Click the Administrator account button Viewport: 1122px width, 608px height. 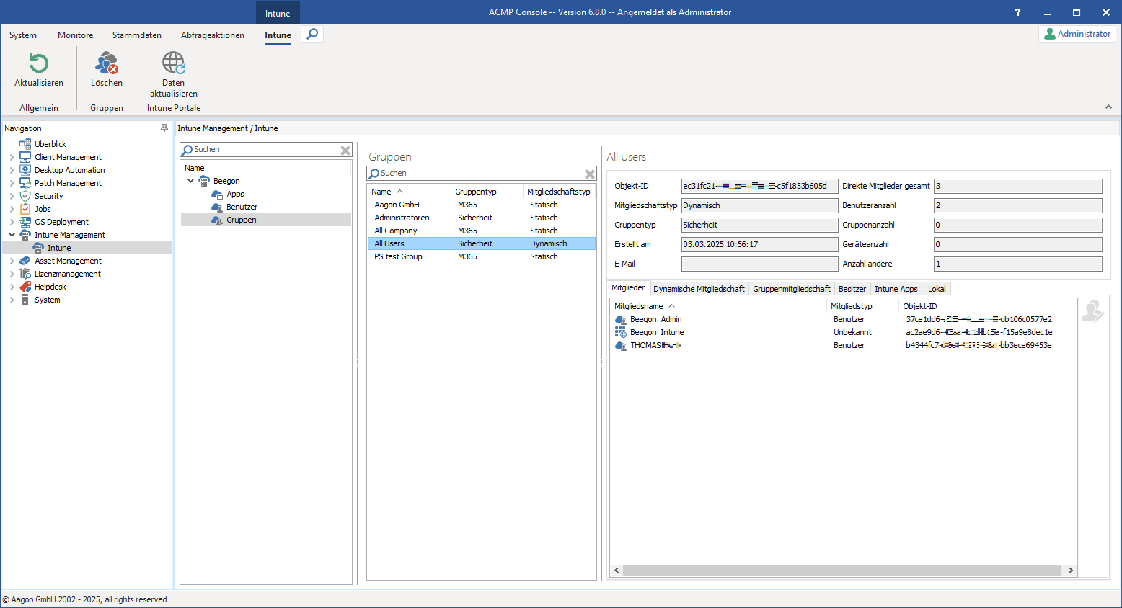pyautogui.click(x=1077, y=34)
